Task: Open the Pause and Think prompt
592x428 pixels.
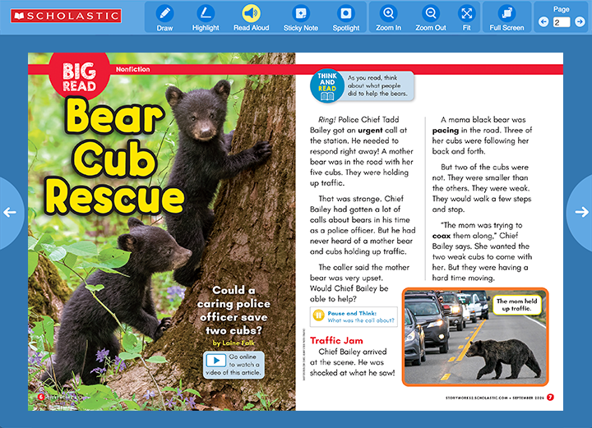Action: coord(355,317)
